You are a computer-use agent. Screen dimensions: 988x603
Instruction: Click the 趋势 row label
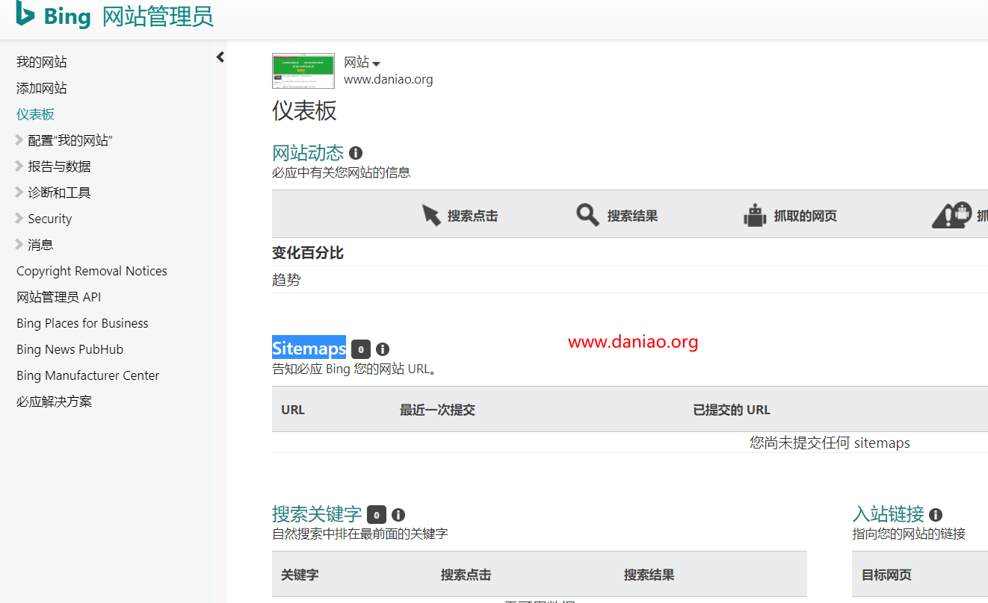[286, 281]
